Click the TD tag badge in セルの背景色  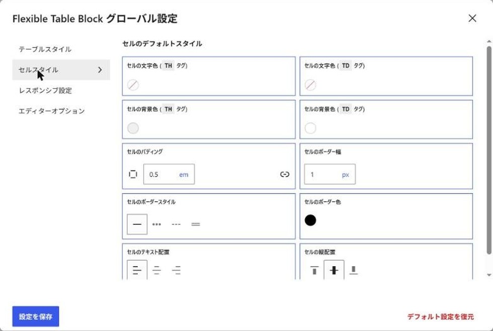pyautogui.click(x=346, y=109)
